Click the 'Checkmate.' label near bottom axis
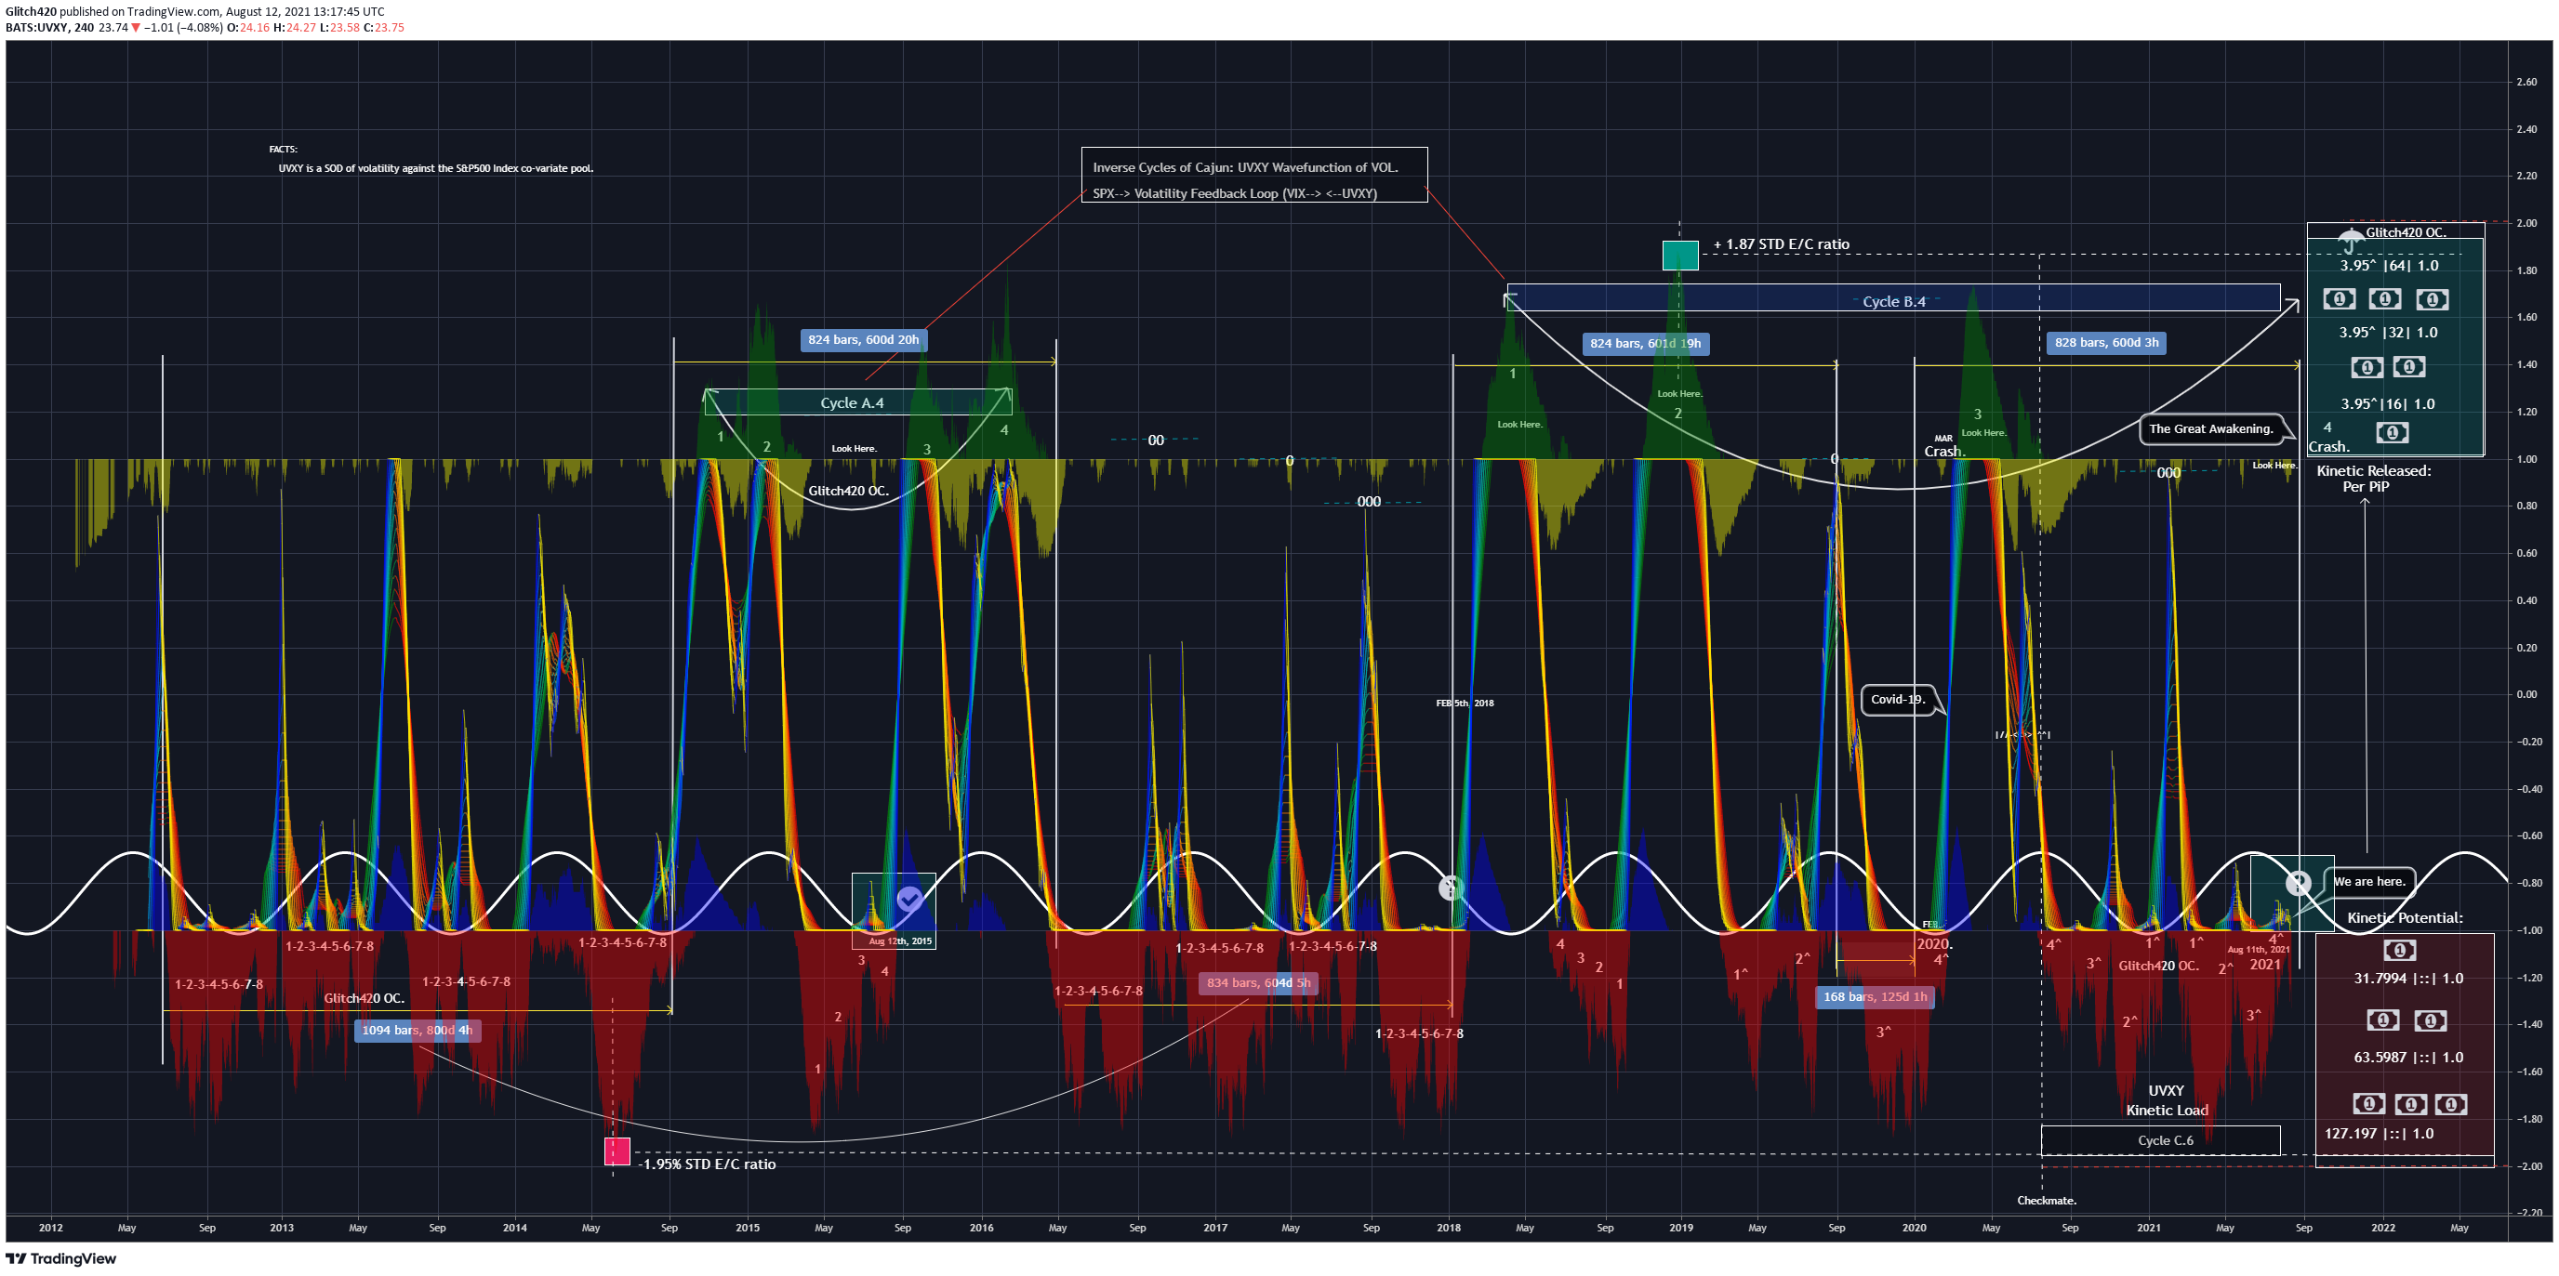This screenshot has height=1276, width=2559. [2047, 1201]
